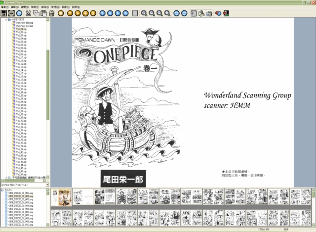Expand the folder below Vol_47.zip

point(6,178)
